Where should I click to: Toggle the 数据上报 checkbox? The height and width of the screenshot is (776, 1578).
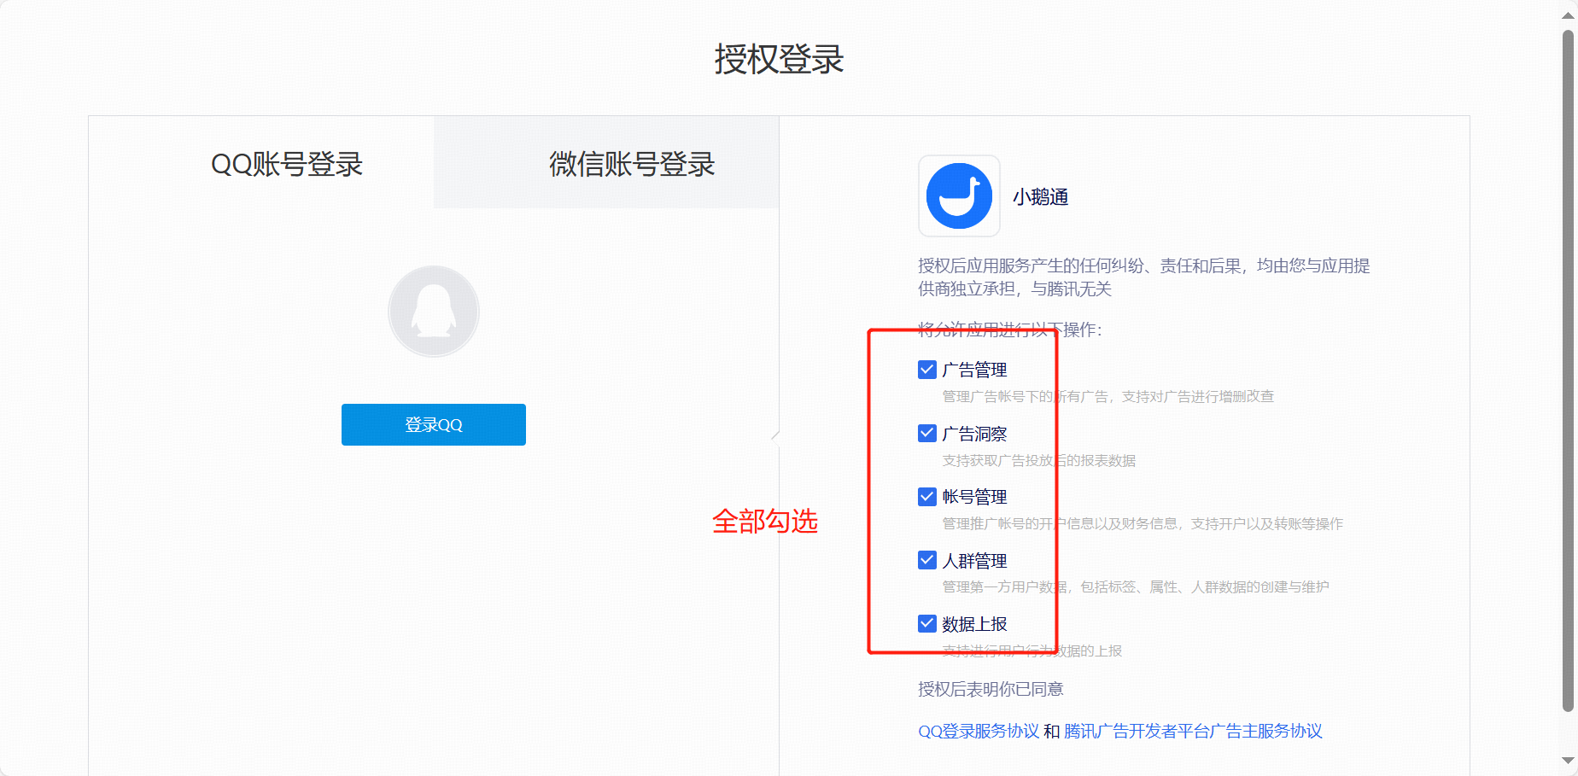[x=927, y=623]
